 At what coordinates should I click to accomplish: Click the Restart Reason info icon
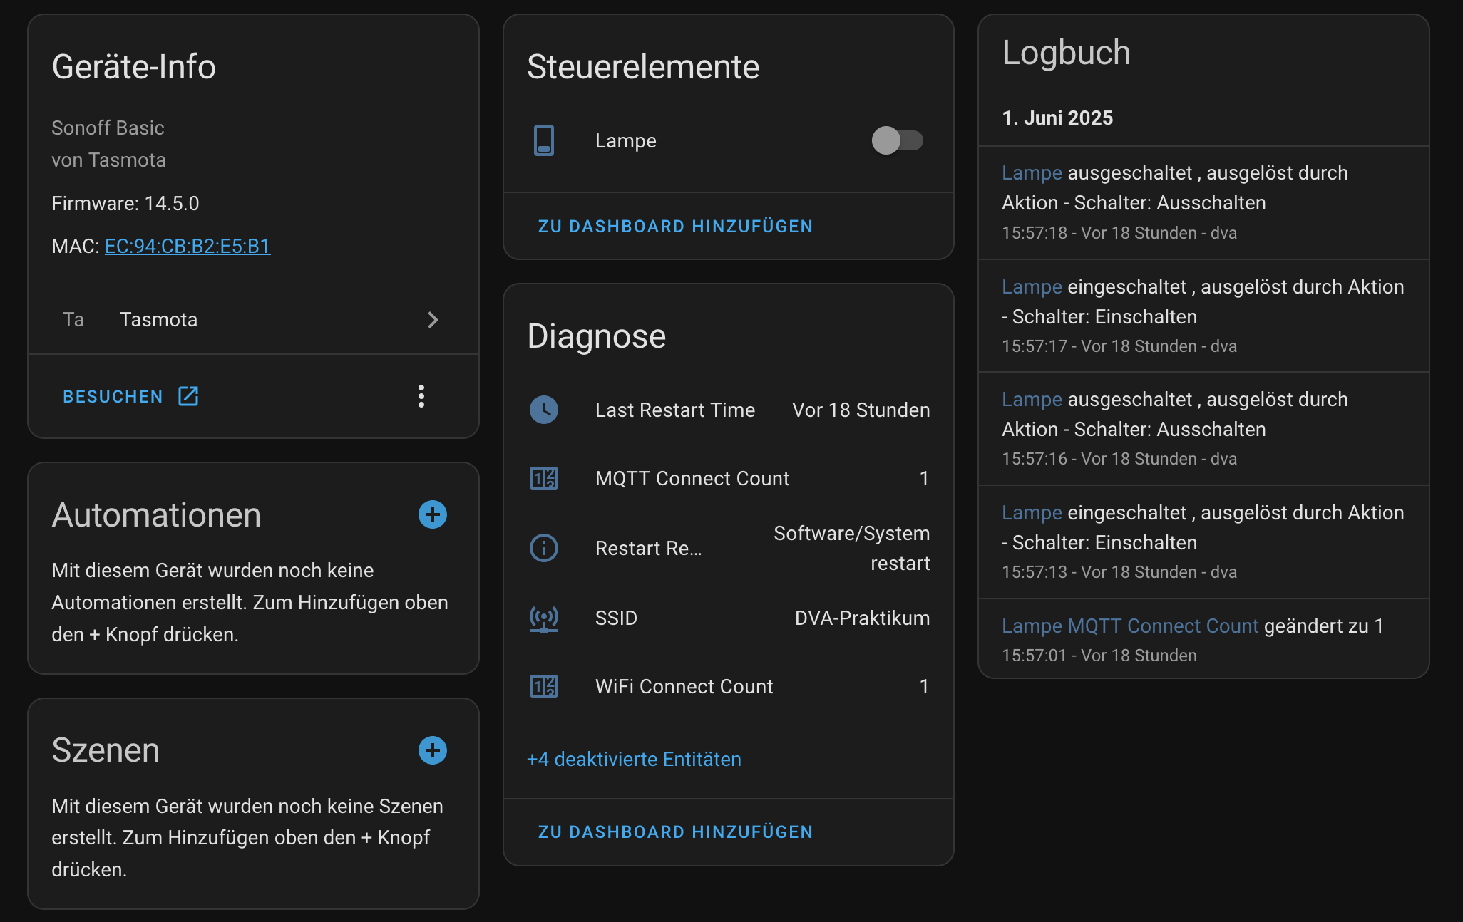[544, 548]
